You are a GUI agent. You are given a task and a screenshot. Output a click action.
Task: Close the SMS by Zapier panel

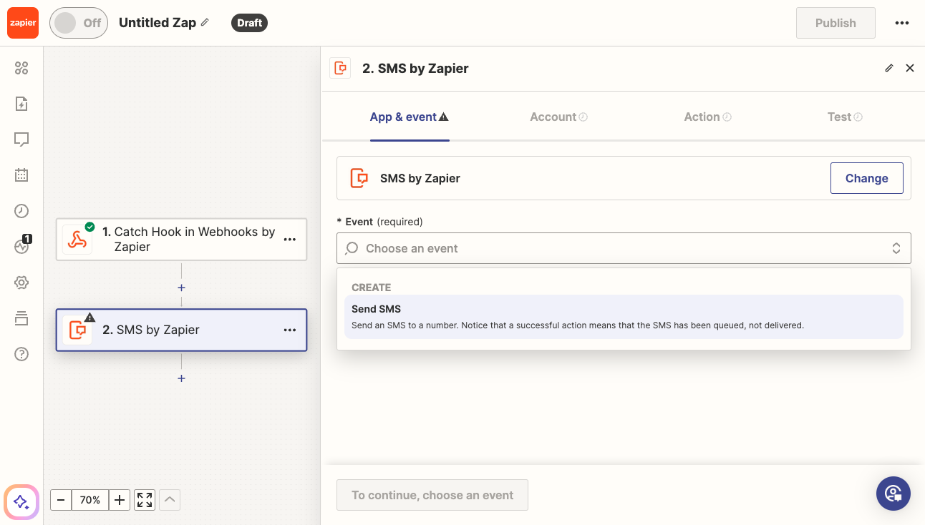click(x=910, y=68)
